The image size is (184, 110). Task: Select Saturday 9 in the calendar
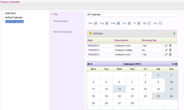pos(158,82)
